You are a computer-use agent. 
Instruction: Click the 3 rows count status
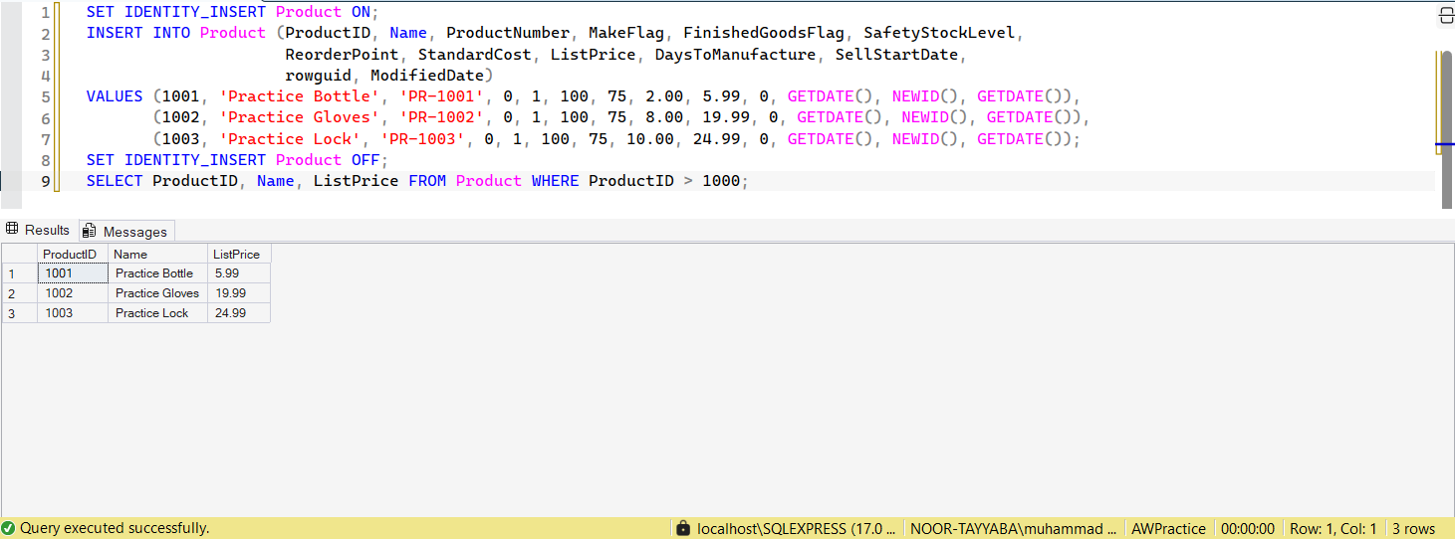pos(1413,529)
